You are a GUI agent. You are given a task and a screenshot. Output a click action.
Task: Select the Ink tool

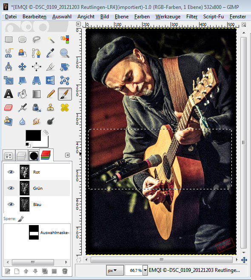click(x=37, y=108)
